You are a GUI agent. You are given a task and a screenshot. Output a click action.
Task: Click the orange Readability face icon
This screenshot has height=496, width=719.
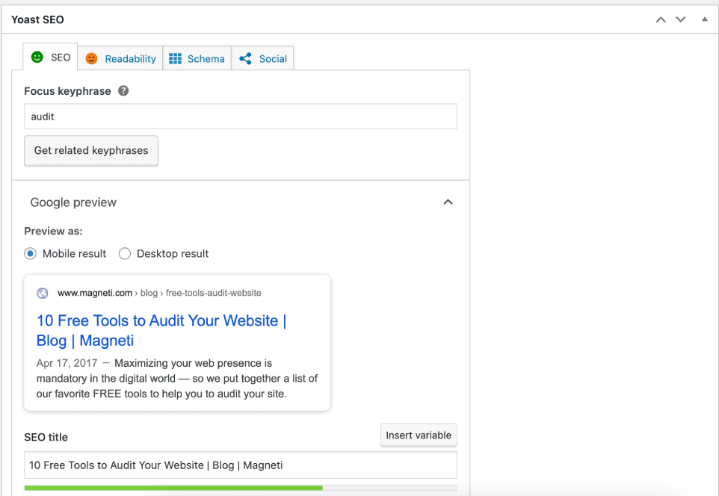click(x=91, y=59)
